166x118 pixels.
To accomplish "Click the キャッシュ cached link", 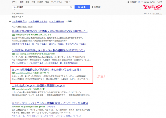I will tap(51, 107).
